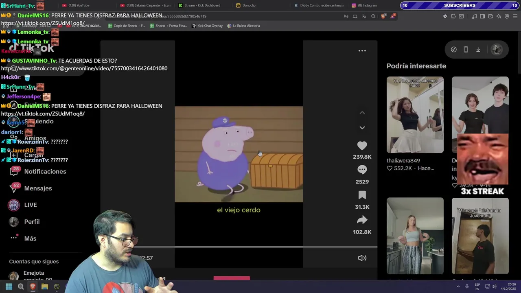Viewport: 521px width, 293px height.
Task: Share the video using the arrow icon
Action: (x=362, y=220)
